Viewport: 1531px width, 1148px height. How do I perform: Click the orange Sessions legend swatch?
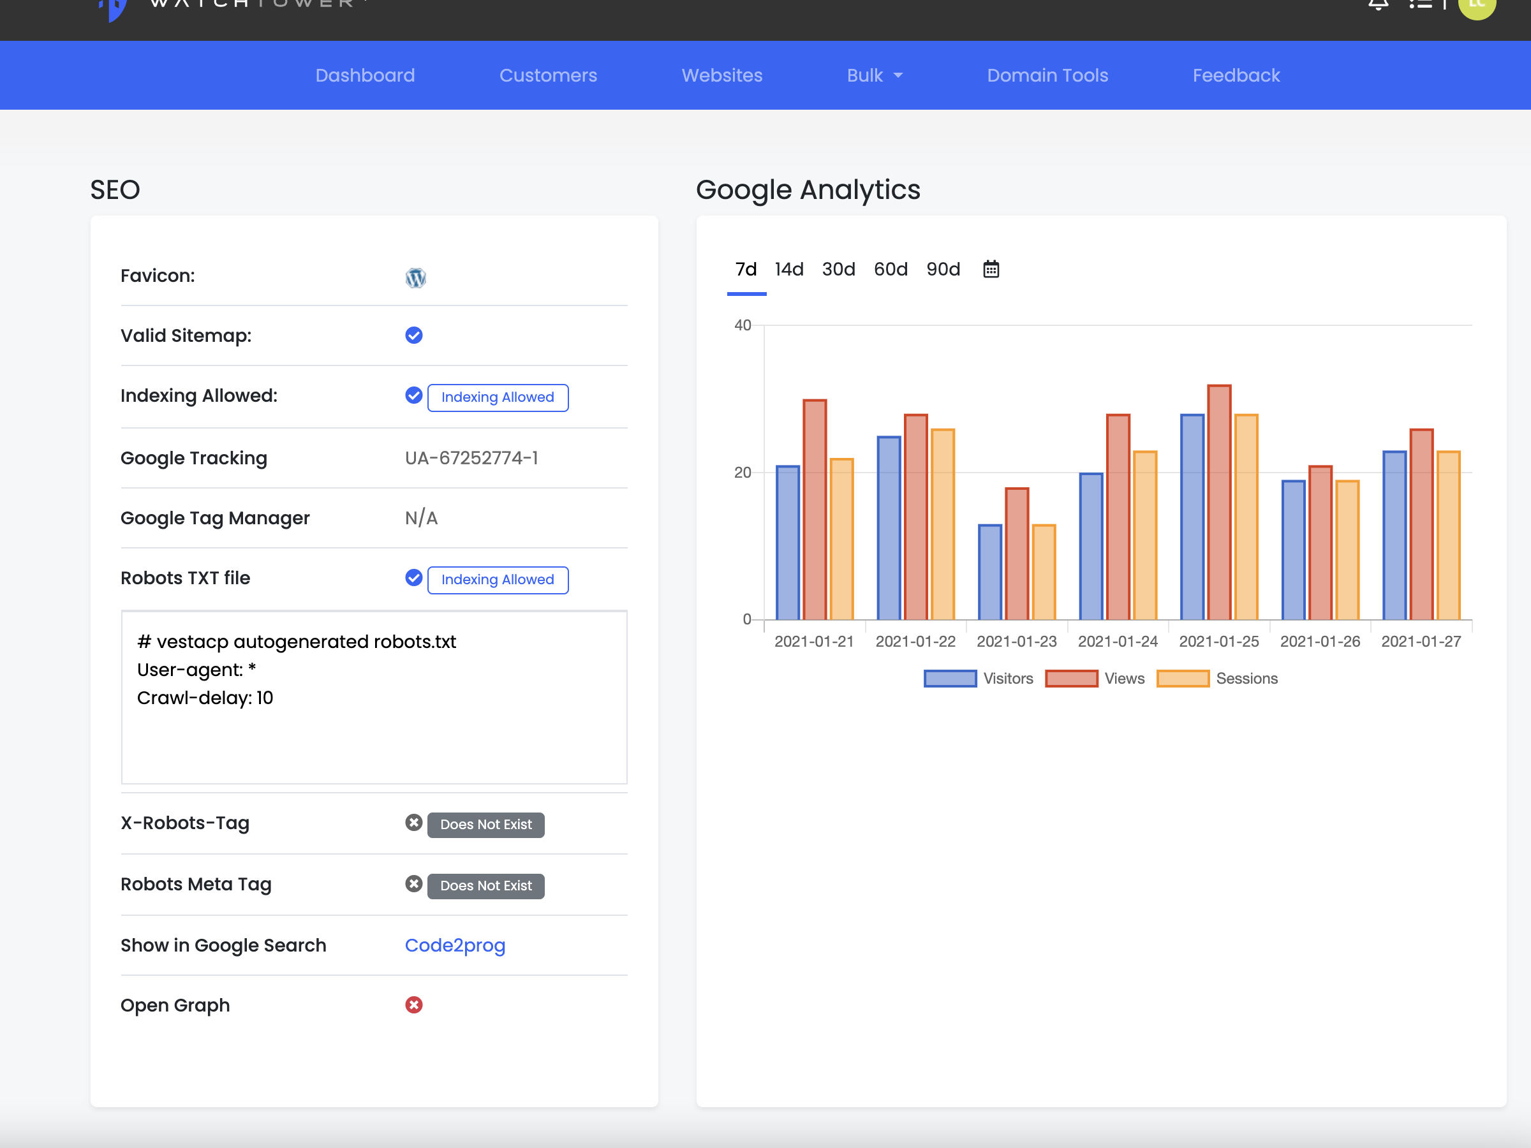point(1182,678)
